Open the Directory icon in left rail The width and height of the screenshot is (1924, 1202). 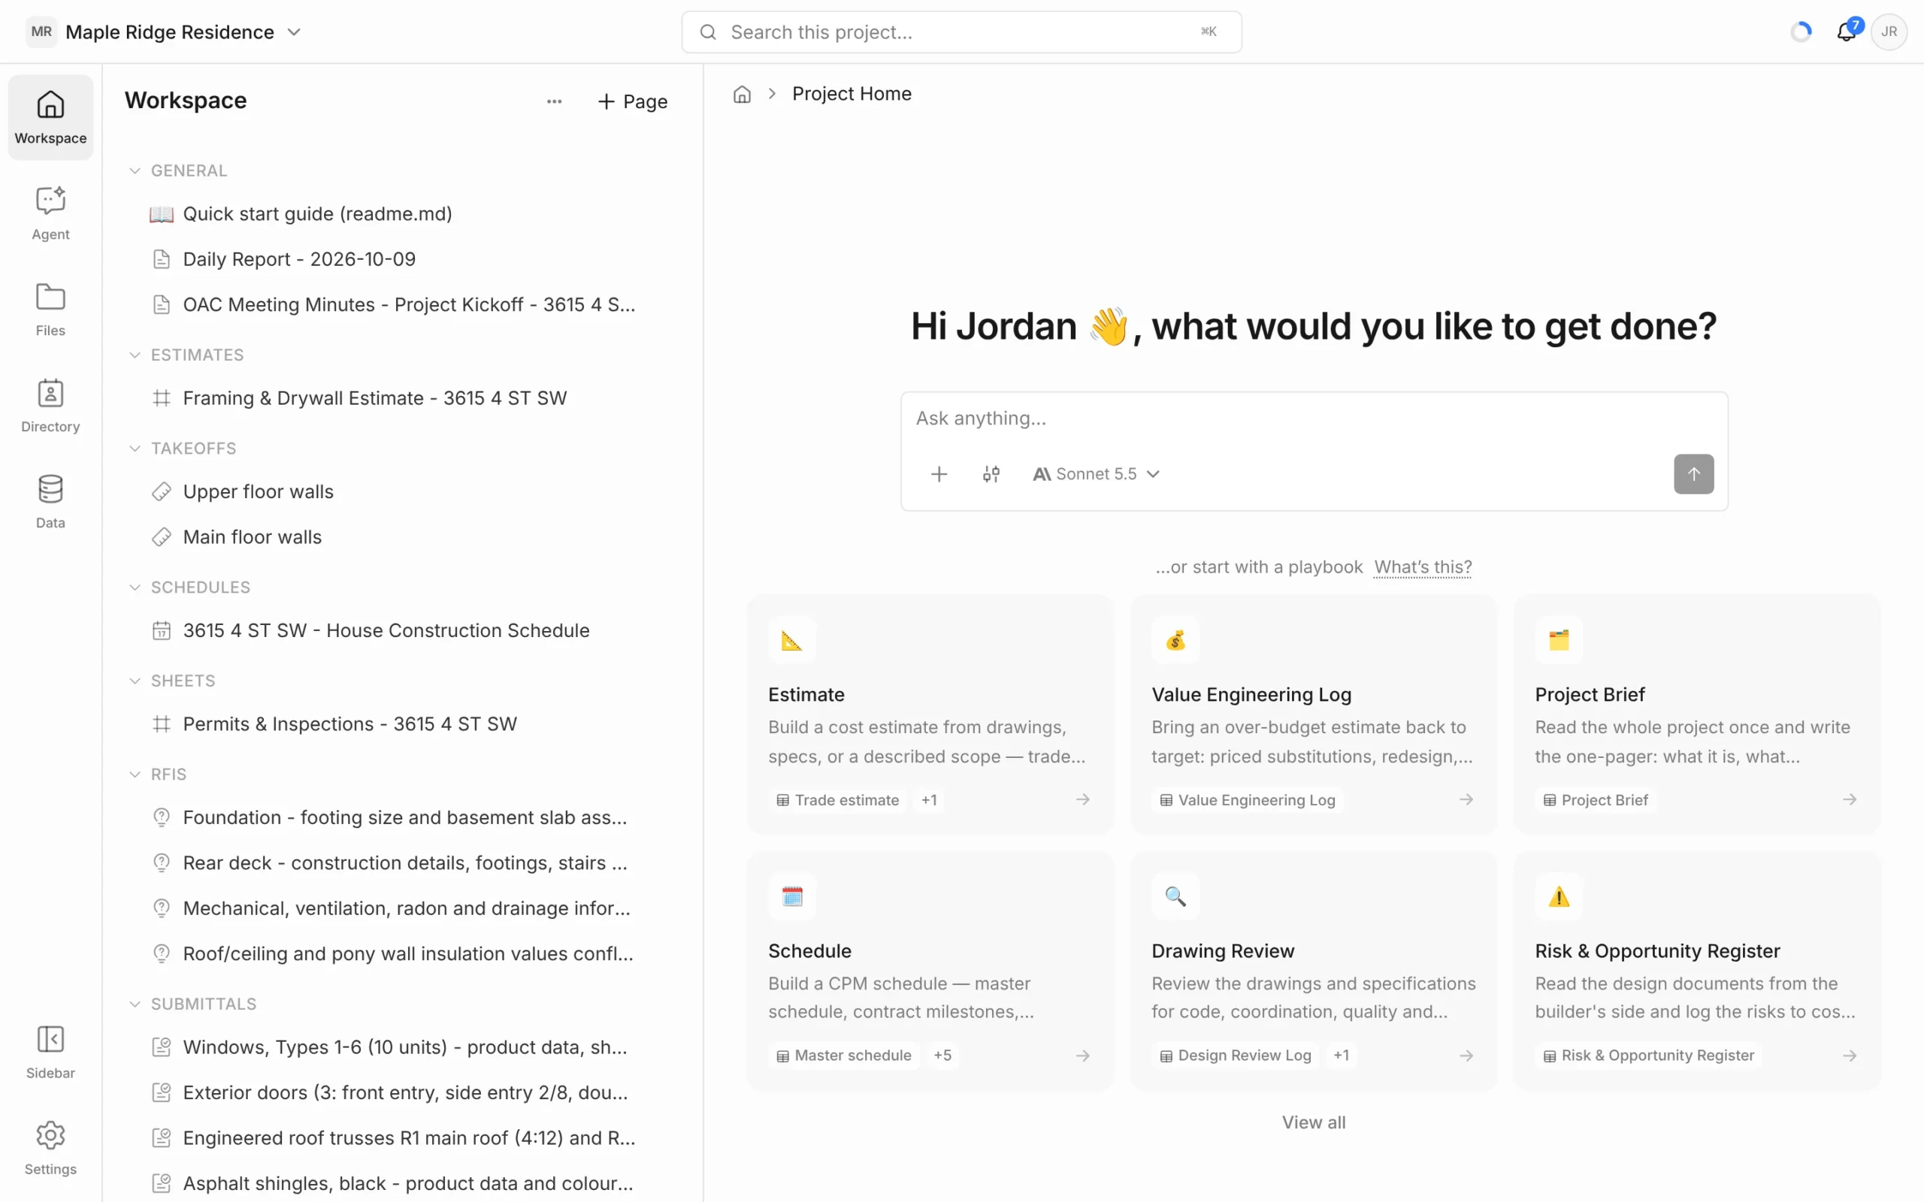click(50, 393)
